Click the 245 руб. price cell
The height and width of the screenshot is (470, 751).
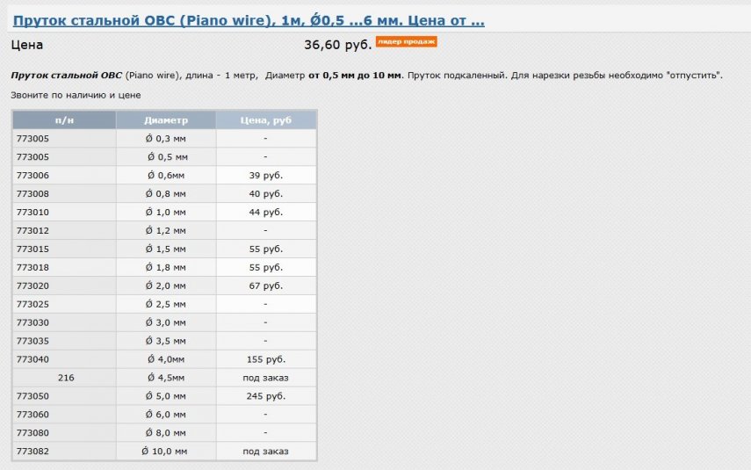(x=265, y=396)
